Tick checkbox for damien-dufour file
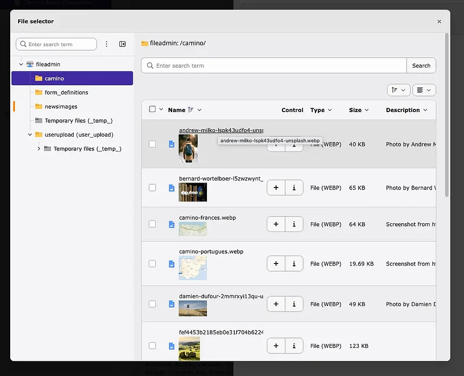This screenshot has width=464, height=376. tap(152, 304)
